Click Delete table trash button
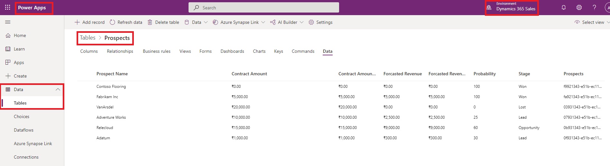Viewport: 610px width, 166px height. pos(163,22)
